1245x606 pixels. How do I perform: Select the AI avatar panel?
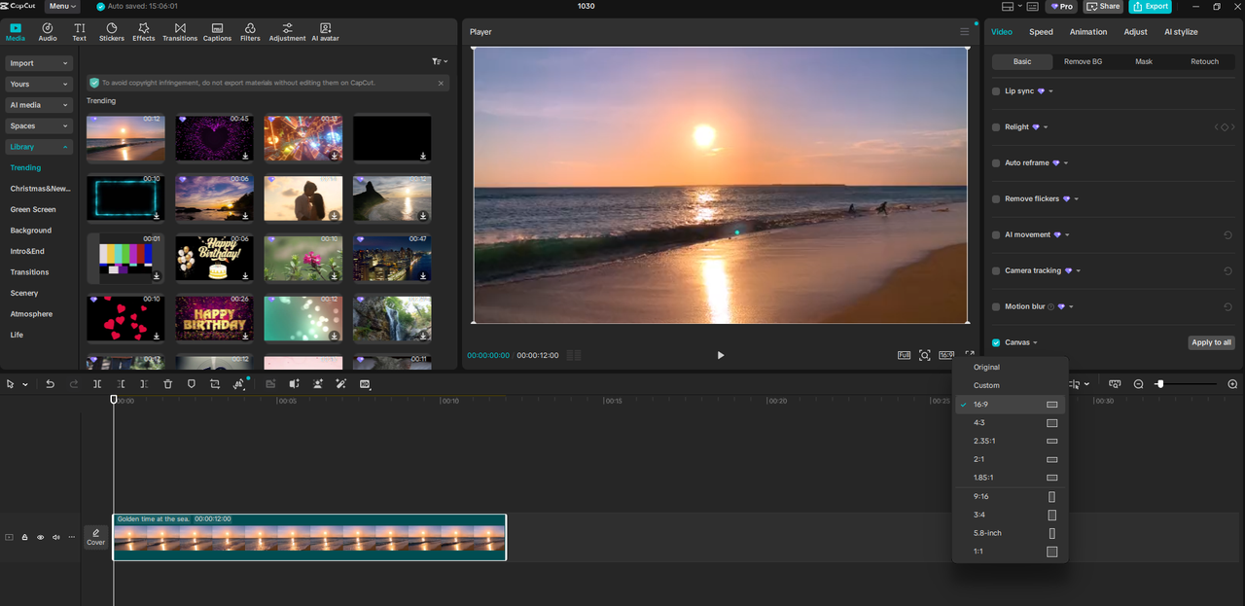tap(324, 31)
